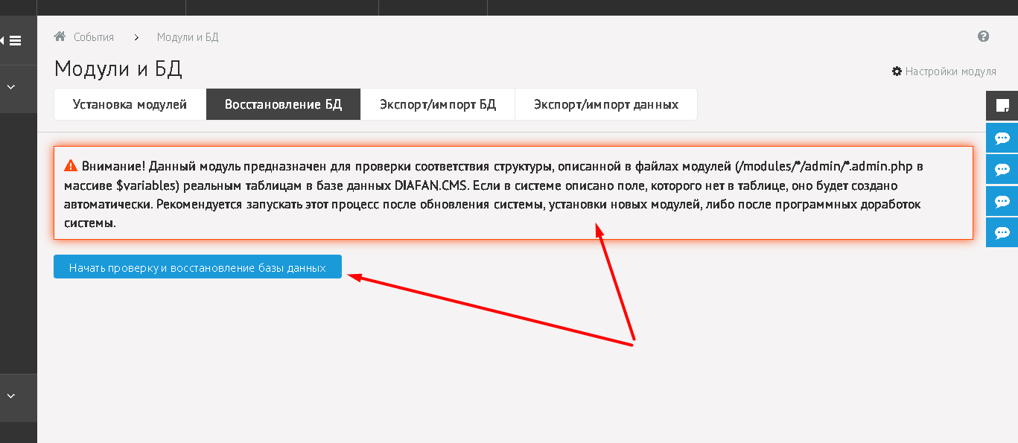Click the orange warning triangle icon
Image resolution: width=1018 pixels, height=443 pixels.
click(71, 166)
